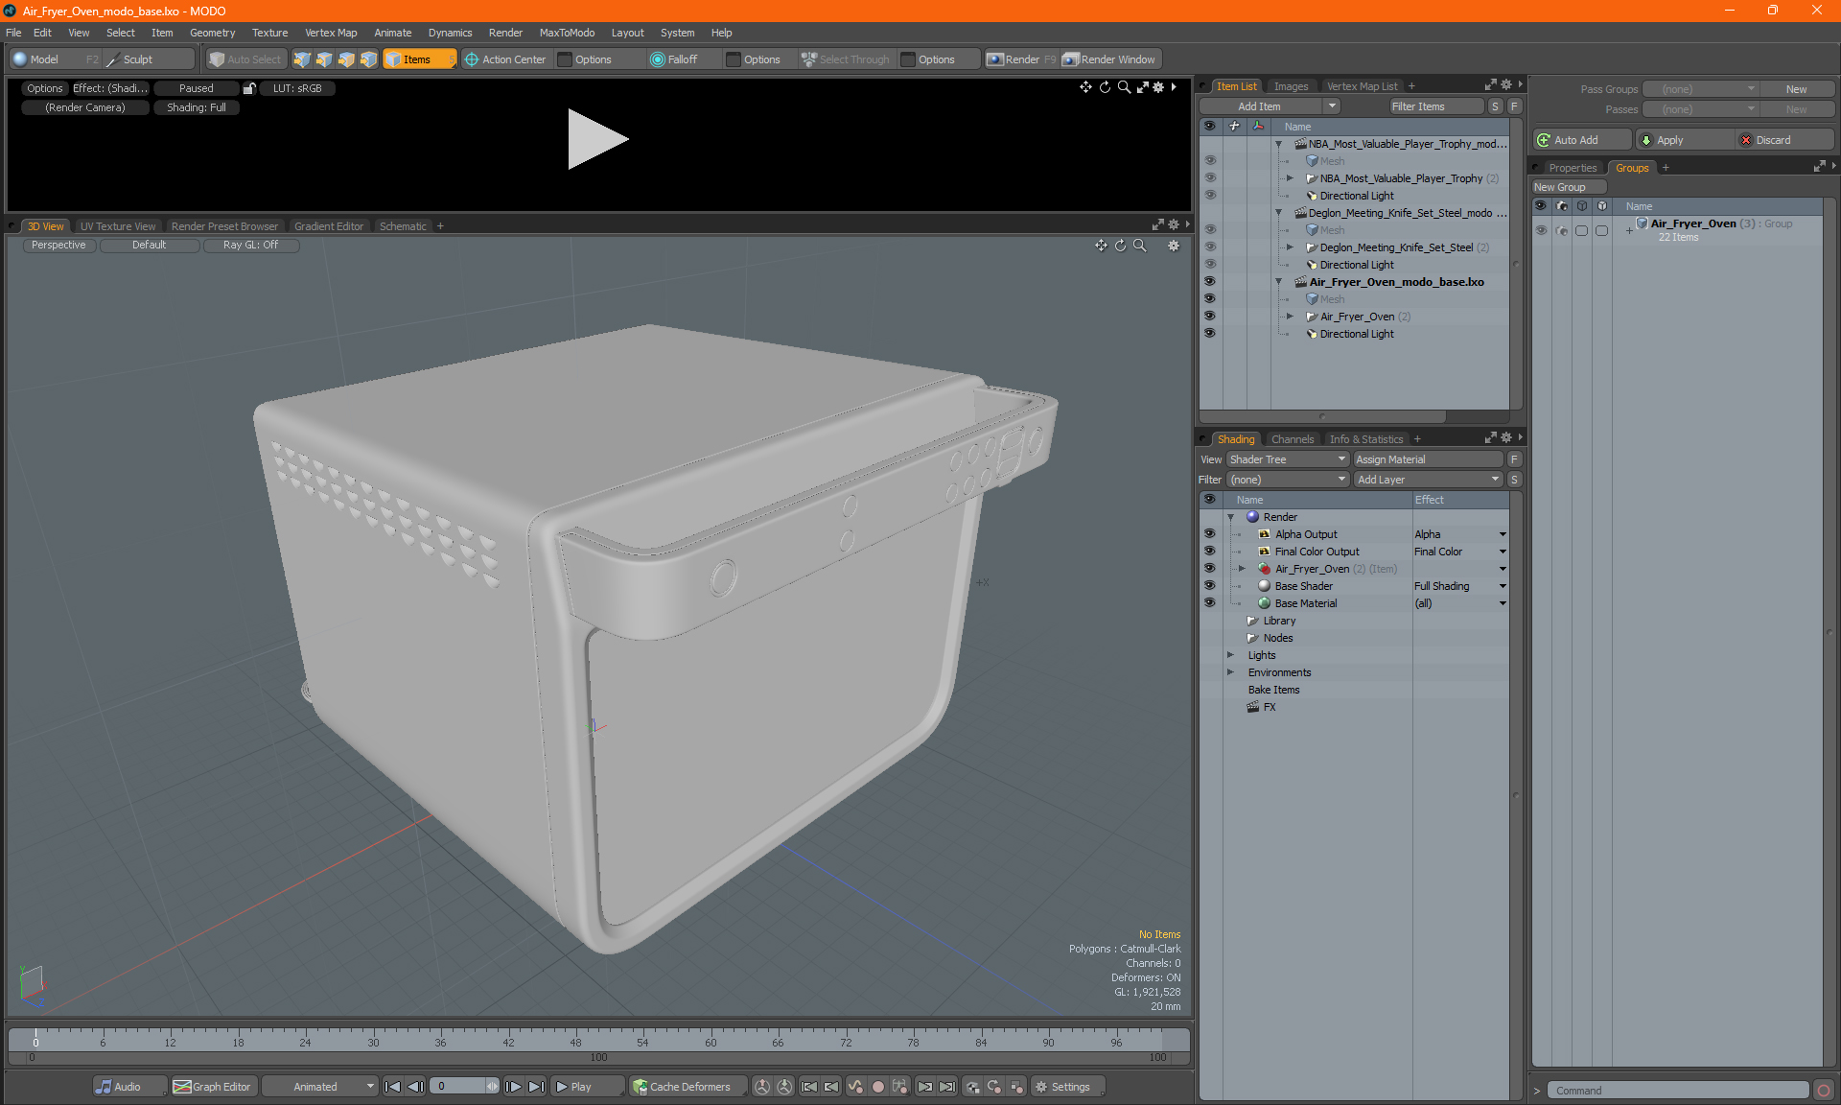This screenshot has width=1841, height=1105.
Task: Open the Shader Tree view dropdown
Action: [1287, 459]
